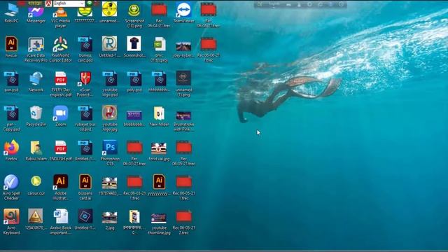Launch eScan Protection shortcut
The height and width of the screenshot is (252, 448).
tap(85, 84)
